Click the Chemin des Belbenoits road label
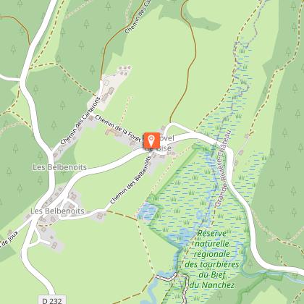The image size is (304, 304). 131,180
